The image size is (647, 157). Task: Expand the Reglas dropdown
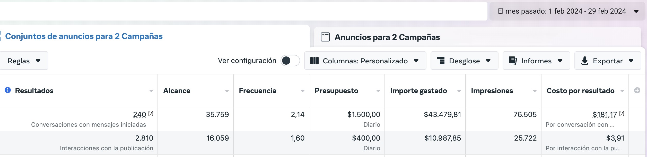tap(24, 61)
